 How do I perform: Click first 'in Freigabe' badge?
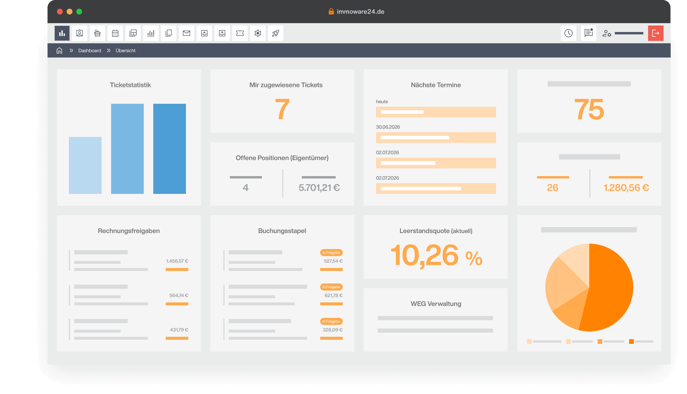[x=331, y=253]
